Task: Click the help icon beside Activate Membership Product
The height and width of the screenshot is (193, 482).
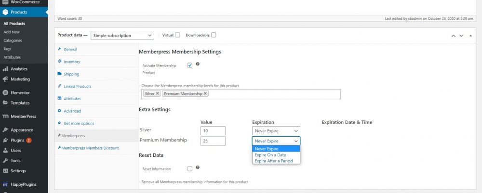Action: [198, 64]
